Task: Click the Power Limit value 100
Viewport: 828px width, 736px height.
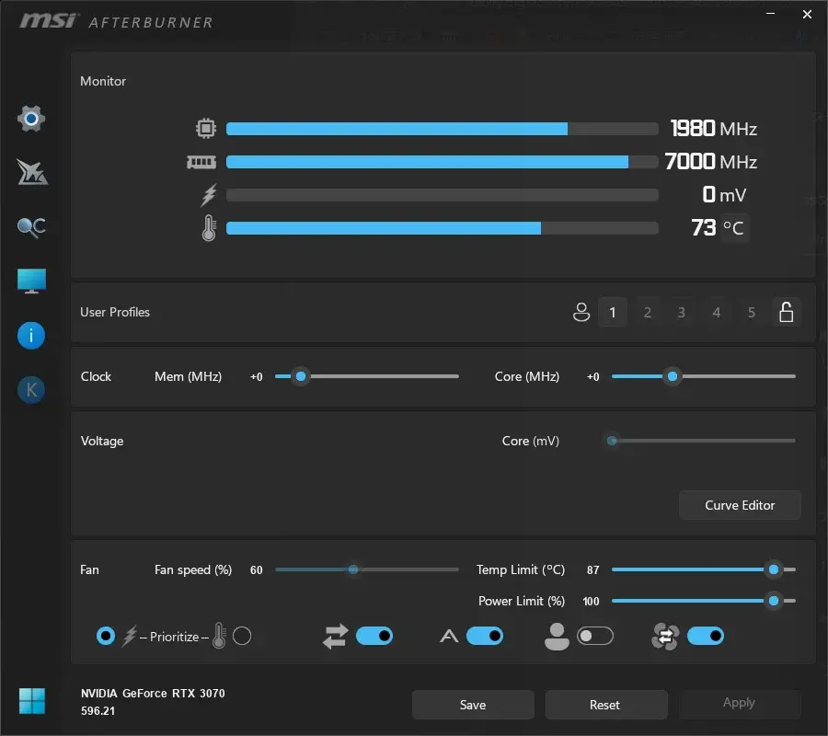Action: coord(591,602)
